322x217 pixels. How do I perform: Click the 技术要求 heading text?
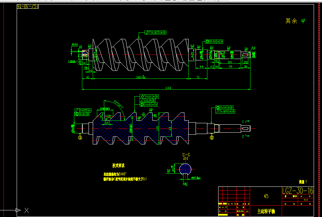point(118,166)
